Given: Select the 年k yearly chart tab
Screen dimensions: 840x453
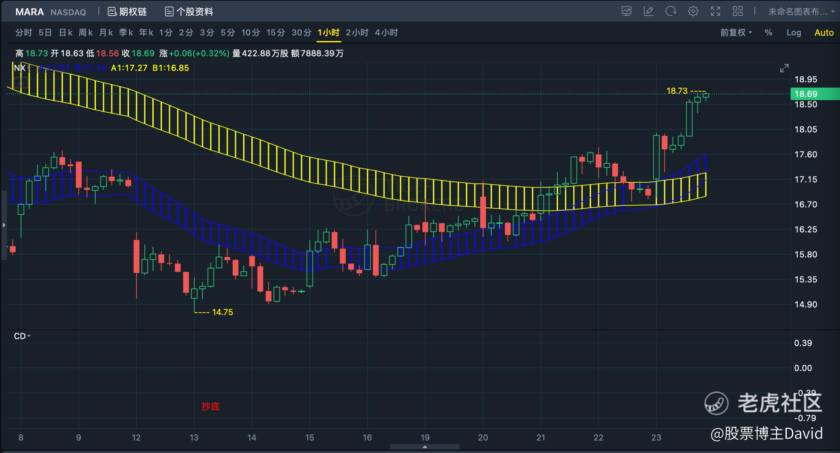Looking at the screenshot, I should point(146,33).
